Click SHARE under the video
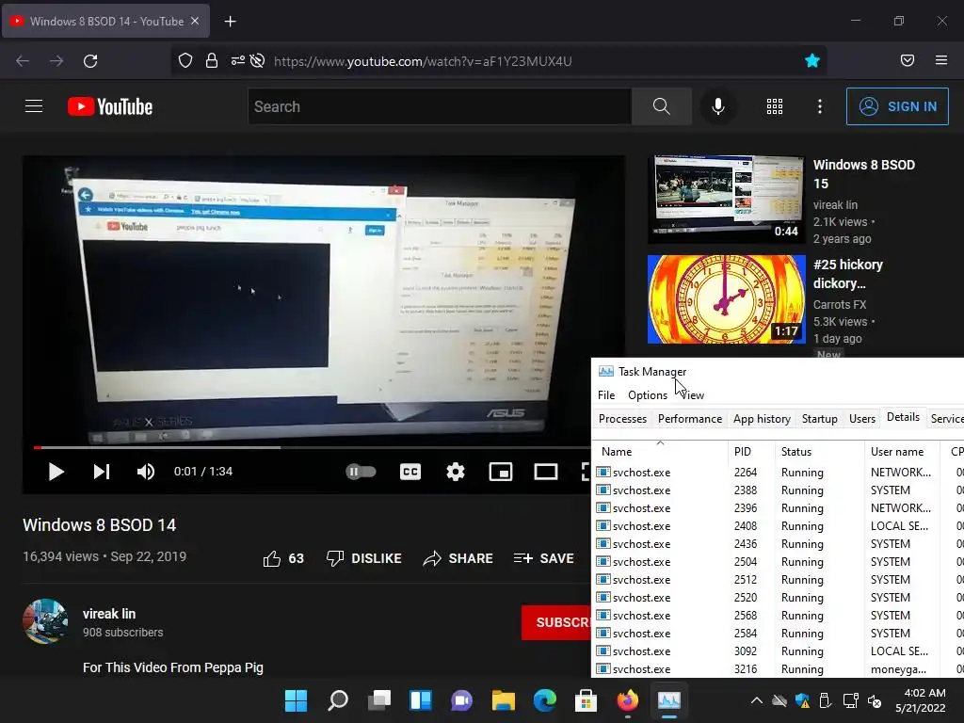 pyautogui.click(x=458, y=558)
